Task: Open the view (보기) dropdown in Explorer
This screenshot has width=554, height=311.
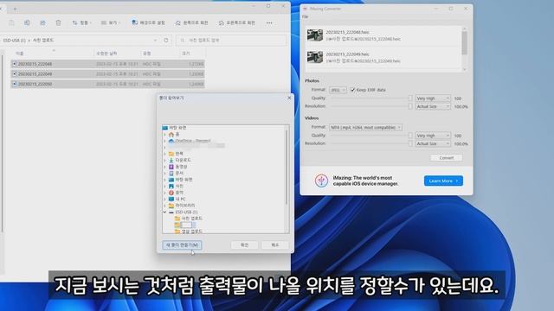Action: tap(111, 23)
